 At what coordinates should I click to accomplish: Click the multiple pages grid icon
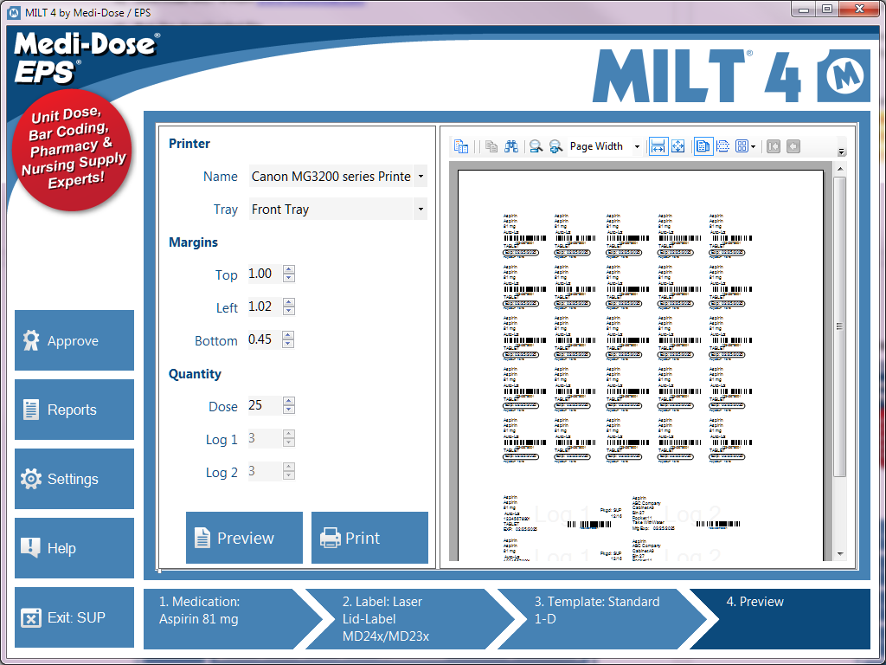742,146
